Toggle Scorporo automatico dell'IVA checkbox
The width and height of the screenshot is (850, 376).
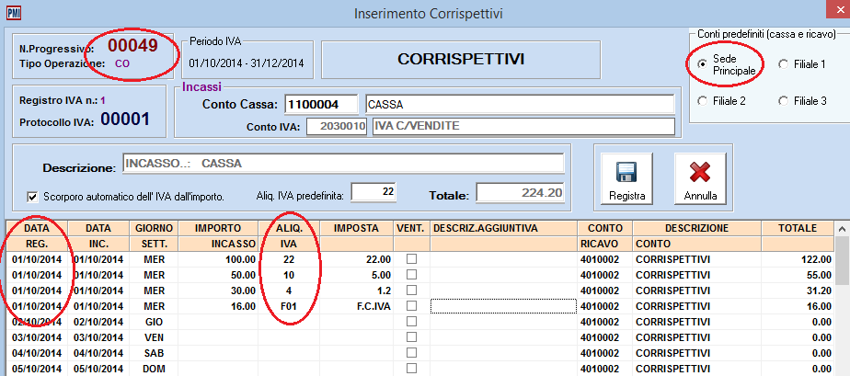click(x=32, y=196)
